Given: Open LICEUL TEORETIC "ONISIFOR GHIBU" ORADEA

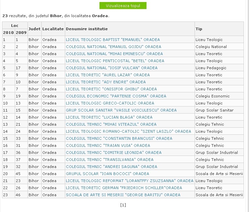Looking at the screenshot, I should [x=111, y=89].
